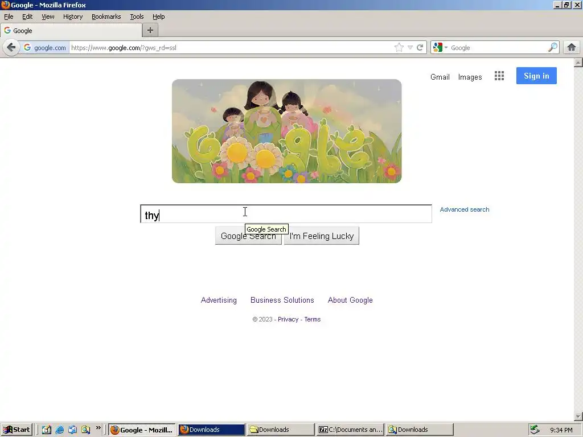Open the Google apps grid icon
Image resolution: width=583 pixels, height=437 pixels.
coord(499,76)
